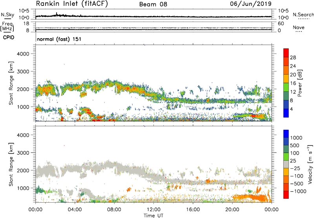Screen dimensions: 314x218
Task: Click the "Power [dB]" colorbar title
Action: (299, 83)
